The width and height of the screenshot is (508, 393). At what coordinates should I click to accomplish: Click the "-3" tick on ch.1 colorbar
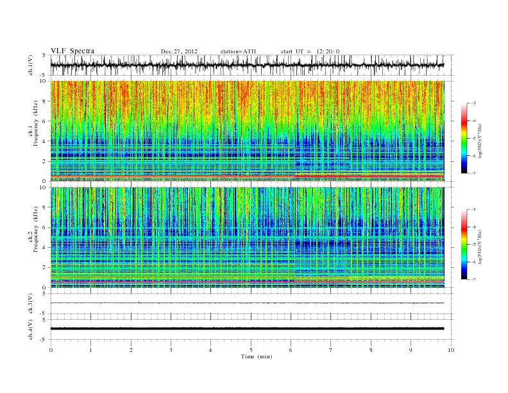473,103
